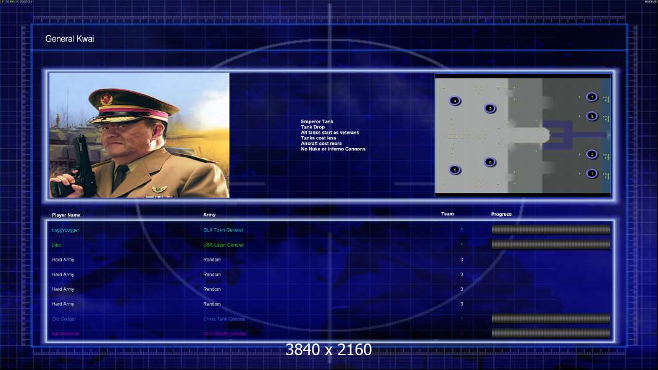Viewport: 658px width, 370px height.
Task: Click the Army column header
Action: pos(209,215)
